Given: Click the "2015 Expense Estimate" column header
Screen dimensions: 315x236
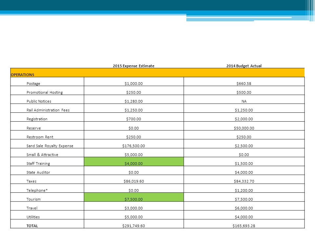Looking at the screenshot, I should point(134,66).
